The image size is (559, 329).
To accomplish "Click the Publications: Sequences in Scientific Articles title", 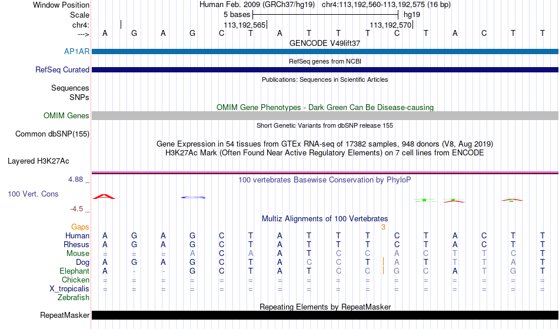I will [325, 79].
